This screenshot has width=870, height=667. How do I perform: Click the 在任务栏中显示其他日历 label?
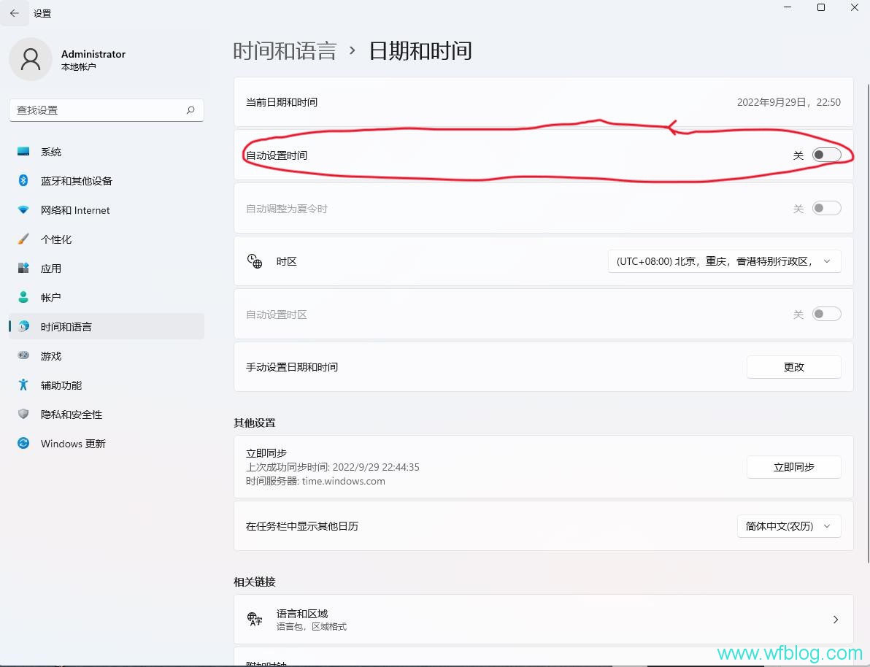[x=302, y=526]
